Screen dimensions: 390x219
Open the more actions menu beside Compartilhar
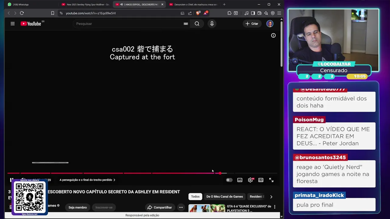point(181,207)
